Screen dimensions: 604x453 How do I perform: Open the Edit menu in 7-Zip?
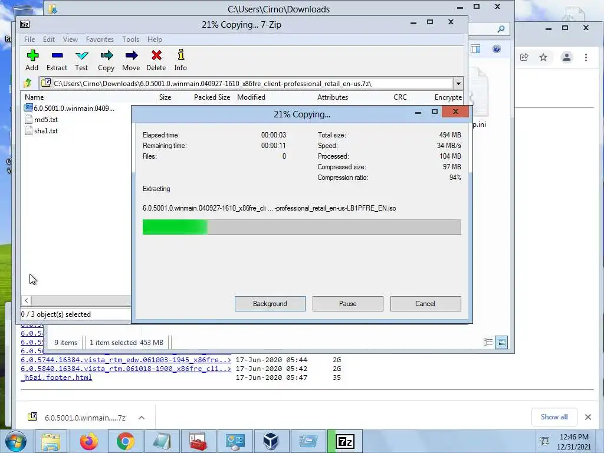coord(48,40)
